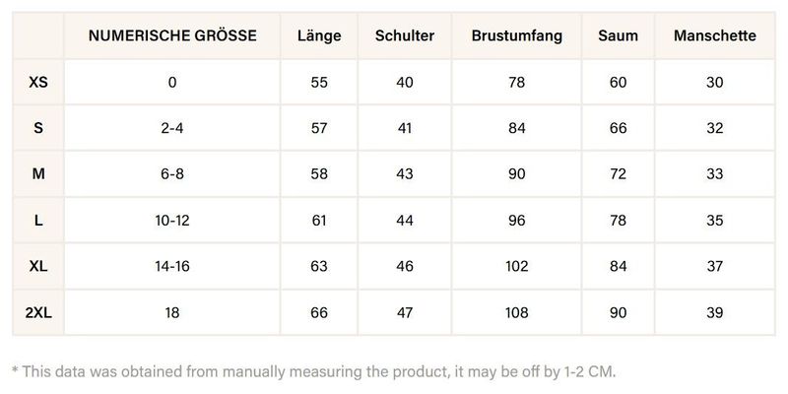The width and height of the screenshot is (788, 394).
Task: Click Brustumfang value 108 for 2XL
Action: 517,313
